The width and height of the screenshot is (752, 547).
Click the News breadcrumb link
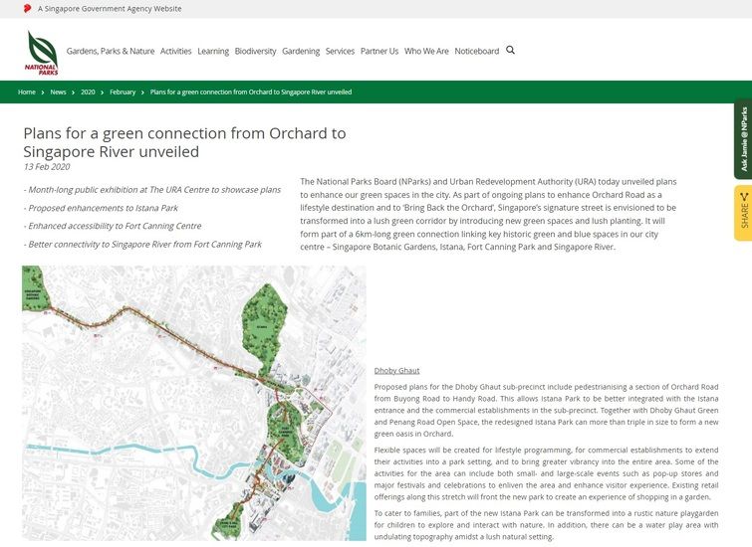(58, 91)
